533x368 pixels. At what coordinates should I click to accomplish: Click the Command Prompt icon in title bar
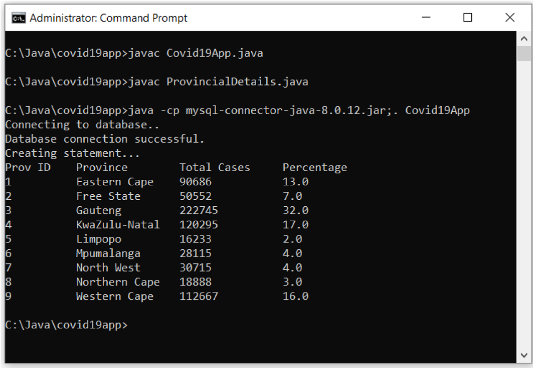pyautogui.click(x=18, y=18)
